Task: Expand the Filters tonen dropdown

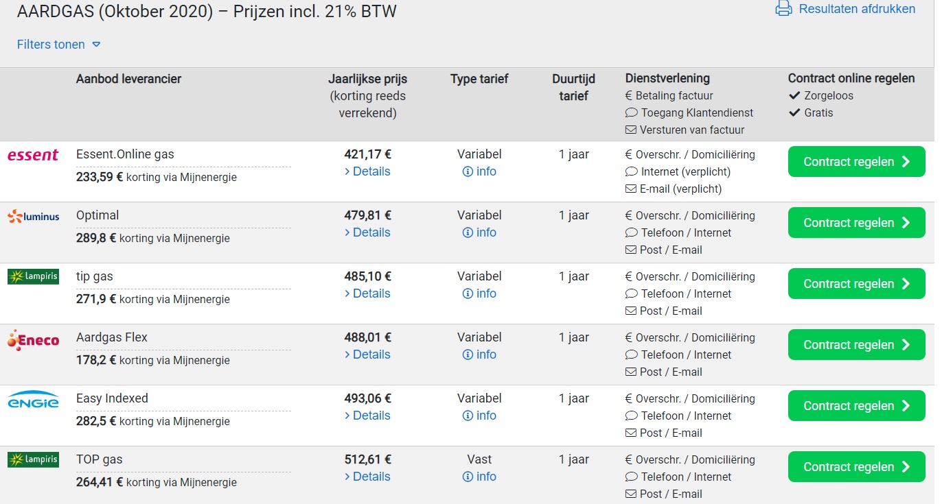Action: click(x=59, y=45)
